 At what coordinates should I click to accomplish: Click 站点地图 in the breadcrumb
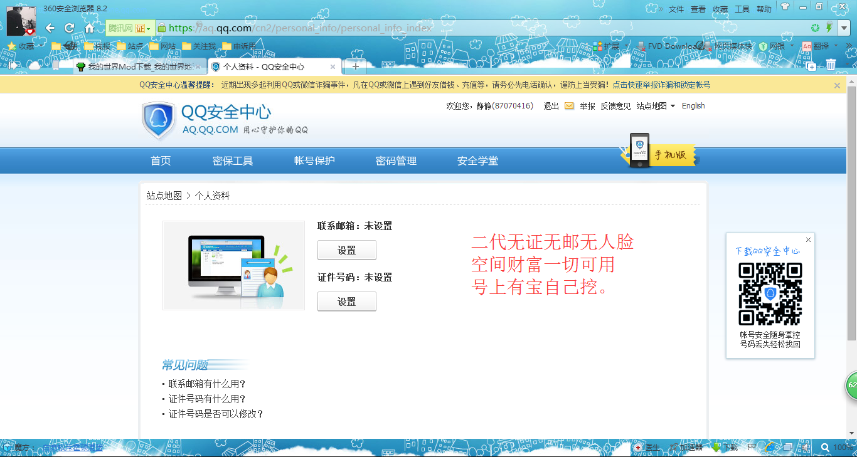tap(164, 196)
